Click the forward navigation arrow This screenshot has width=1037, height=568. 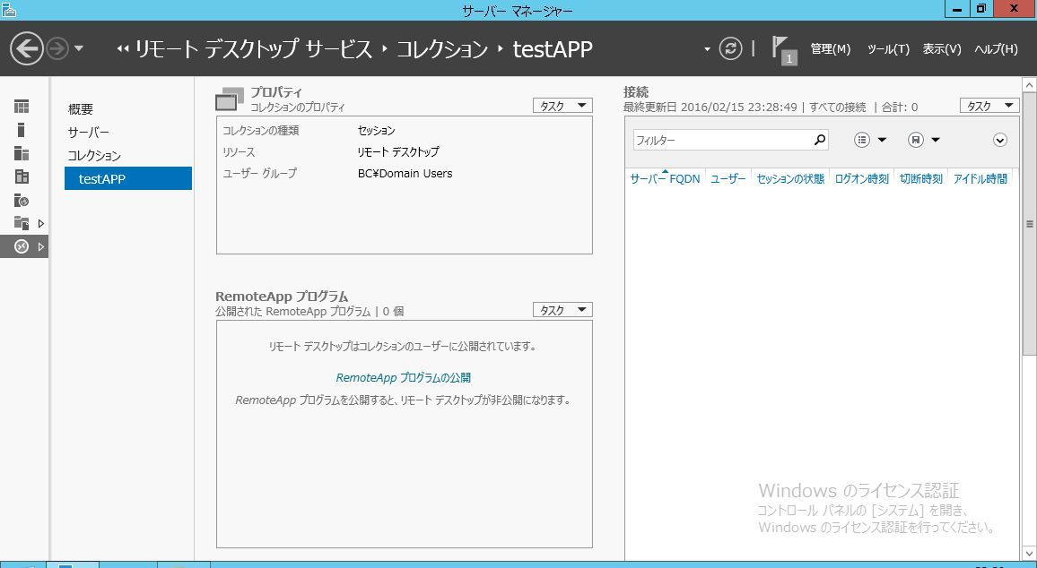pyautogui.click(x=57, y=49)
